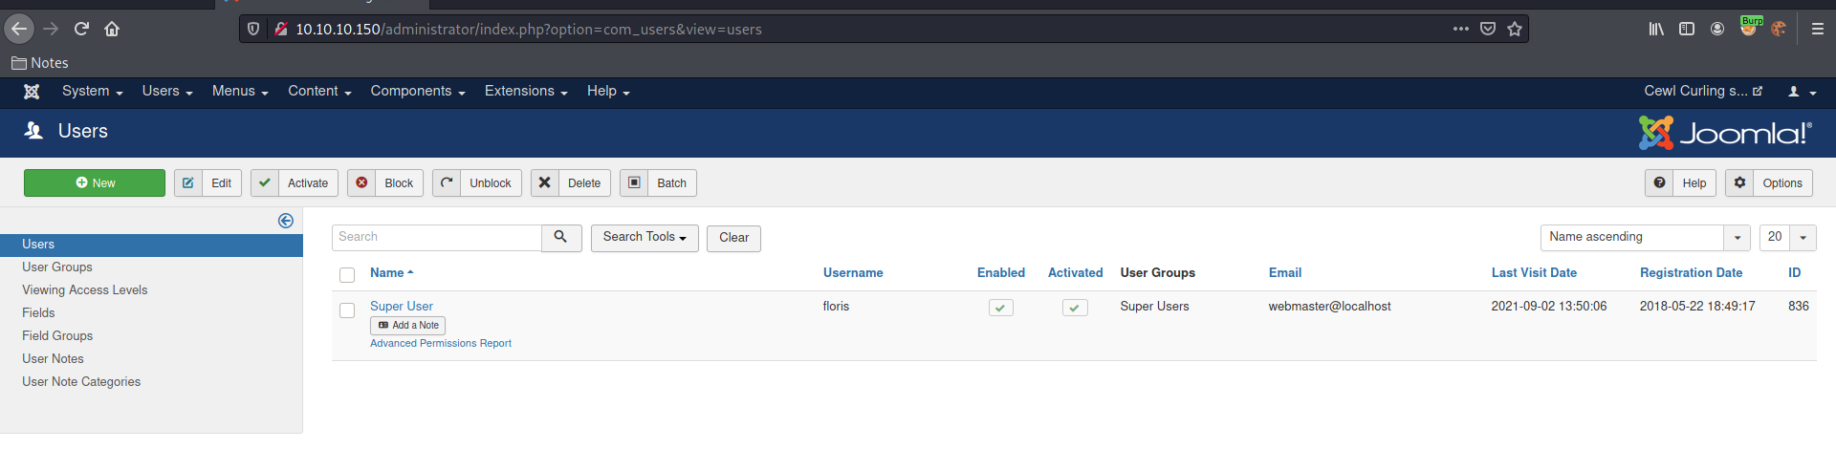This screenshot has width=1836, height=449.
Task: Open the System dropdown menu
Action: (x=93, y=92)
